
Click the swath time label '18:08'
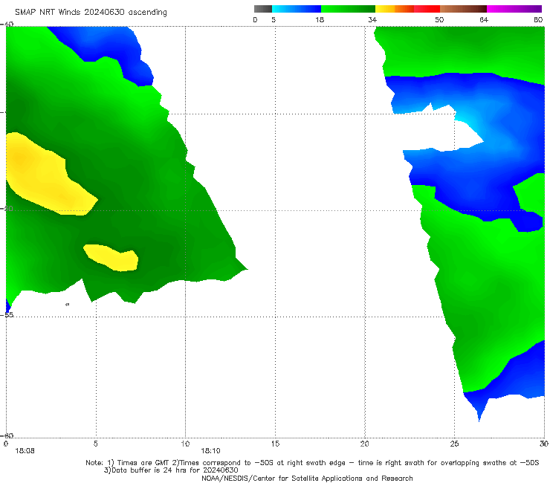pyautogui.click(x=25, y=451)
